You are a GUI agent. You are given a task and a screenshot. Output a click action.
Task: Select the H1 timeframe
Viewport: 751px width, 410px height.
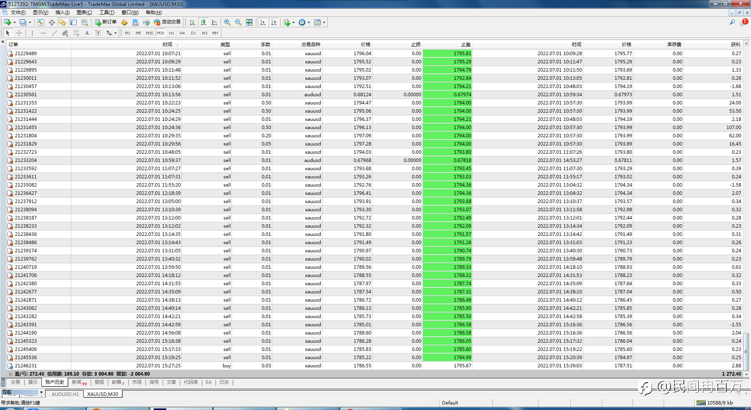(x=171, y=33)
